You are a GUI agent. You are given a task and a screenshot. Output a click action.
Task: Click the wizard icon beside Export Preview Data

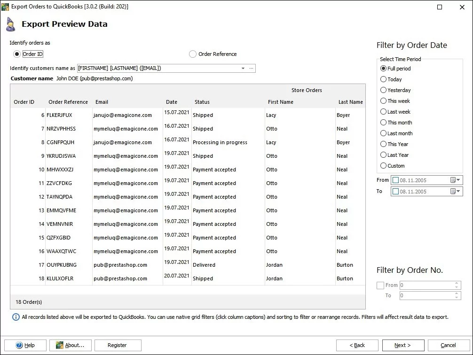tap(12, 23)
